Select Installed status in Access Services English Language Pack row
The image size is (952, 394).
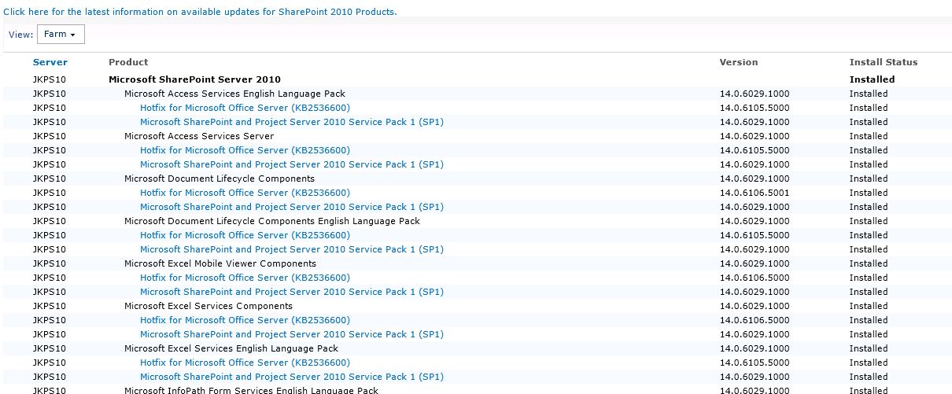pos(869,94)
